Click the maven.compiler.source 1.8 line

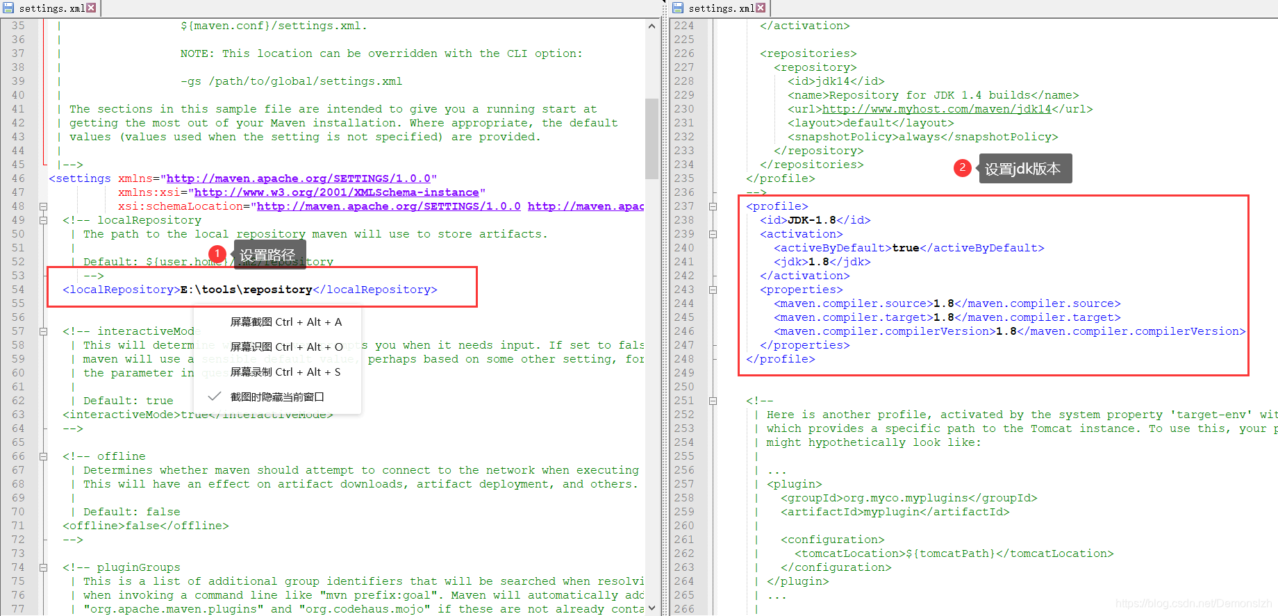tap(947, 303)
